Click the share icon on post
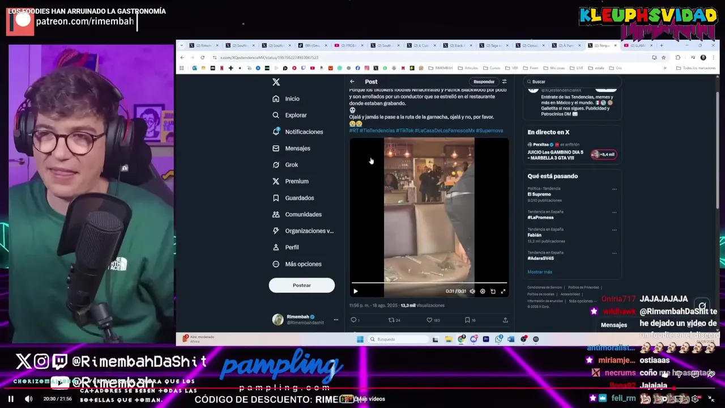The width and height of the screenshot is (725, 408). coord(505,320)
